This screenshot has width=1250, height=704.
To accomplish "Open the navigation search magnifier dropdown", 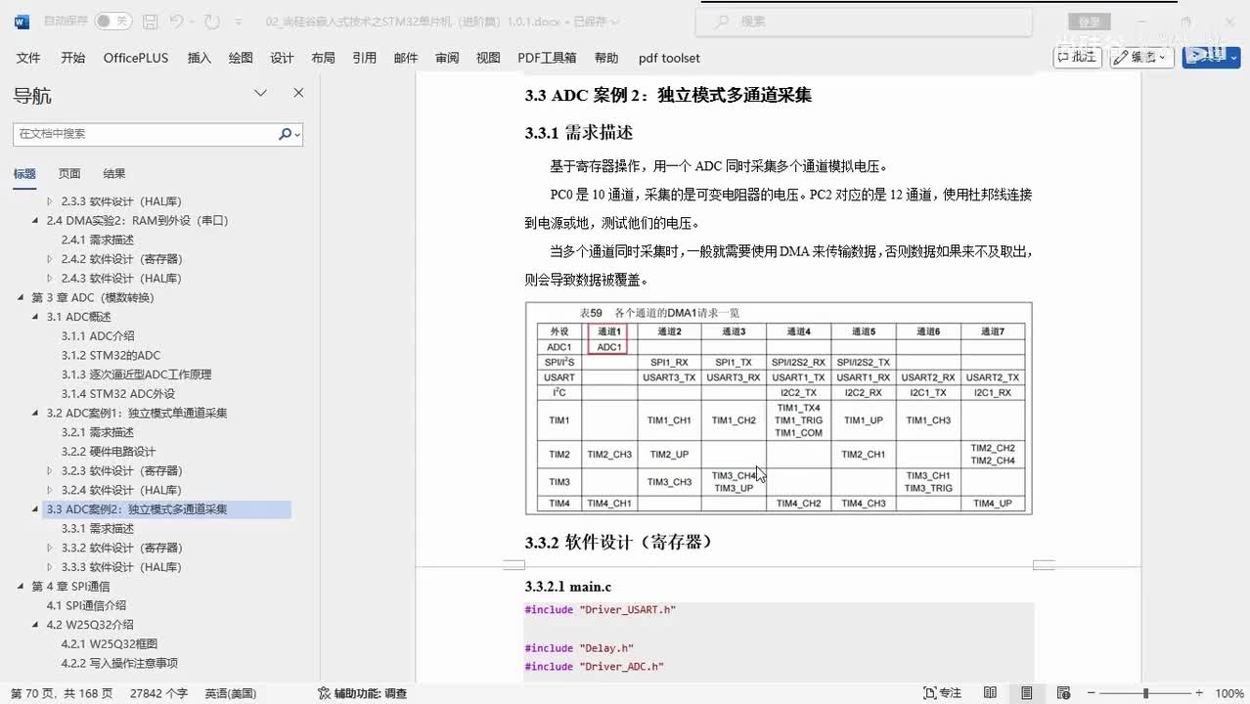I will (290, 134).
